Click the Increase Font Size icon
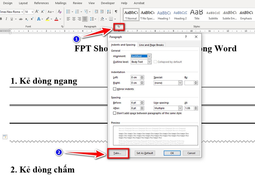The height and width of the screenshot is (175, 255). pyautogui.click(x=37, y=12)
